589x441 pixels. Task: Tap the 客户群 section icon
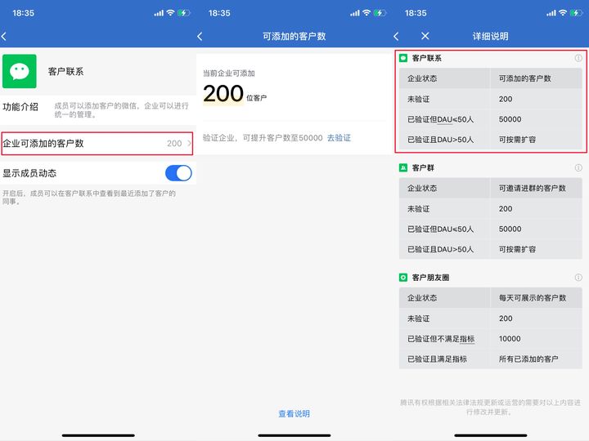[403, 167]
